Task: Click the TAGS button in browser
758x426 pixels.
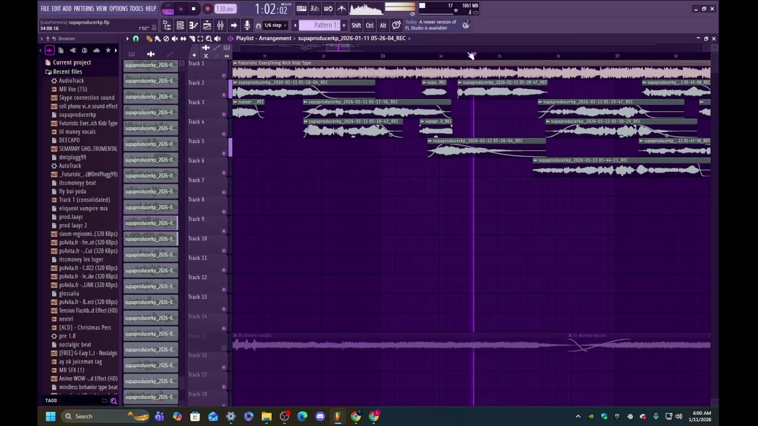Action: [x=51, y=401]
